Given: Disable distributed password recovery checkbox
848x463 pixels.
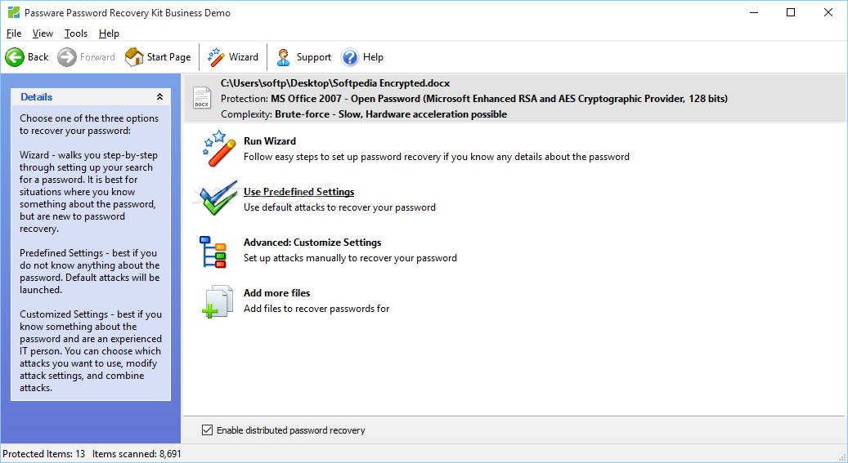Looking at the screenshot, I should pyautogui.click(x=207, y=430).
